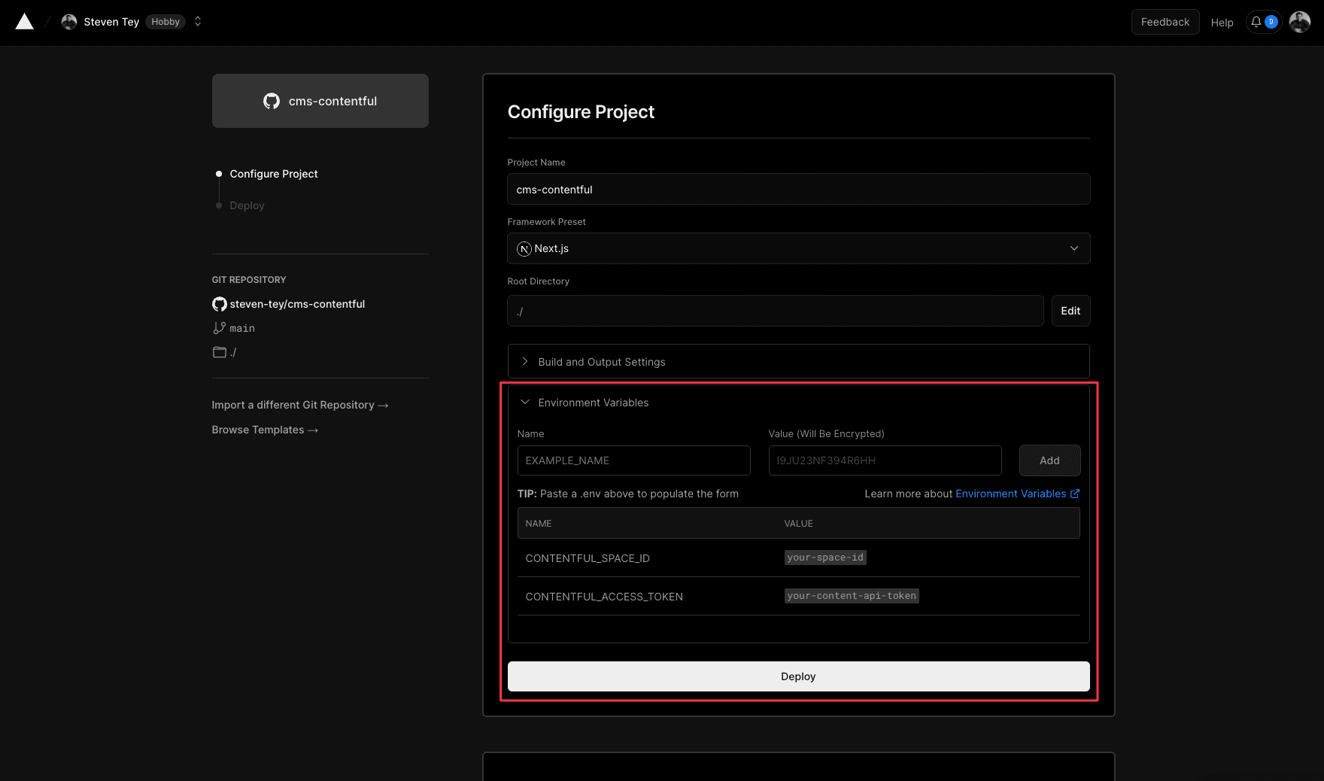
Task: Open the notifications bell
Action: click(1256, 22)
